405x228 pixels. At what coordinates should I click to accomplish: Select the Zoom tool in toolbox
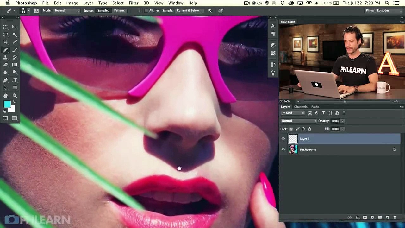[x=15, y=96]
